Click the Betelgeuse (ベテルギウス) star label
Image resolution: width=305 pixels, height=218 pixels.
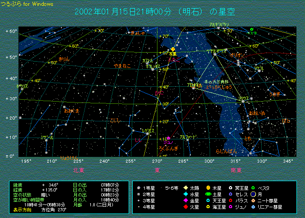216,51
